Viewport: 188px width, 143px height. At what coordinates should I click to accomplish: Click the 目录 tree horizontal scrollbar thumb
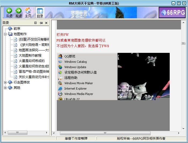click(x=17, y=133)
